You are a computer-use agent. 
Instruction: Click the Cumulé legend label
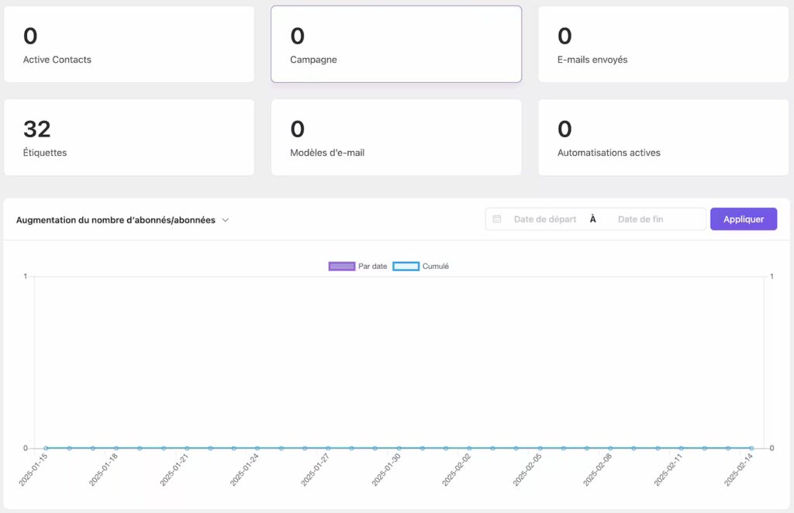tap(436, 266)
